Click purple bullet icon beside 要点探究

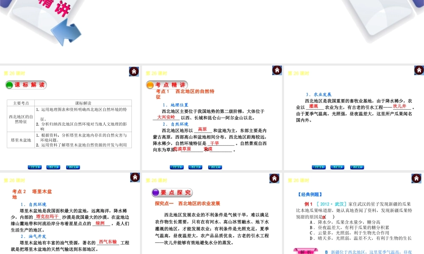coord(156,193)
